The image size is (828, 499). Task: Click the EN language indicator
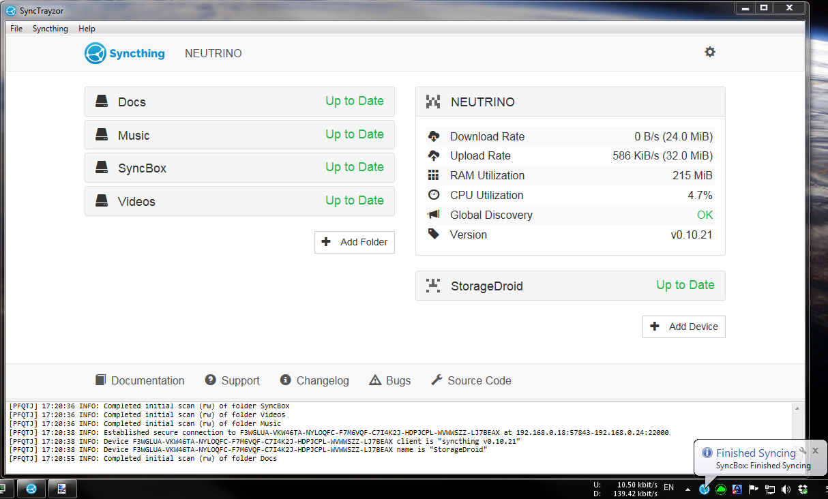pos(668,487)
